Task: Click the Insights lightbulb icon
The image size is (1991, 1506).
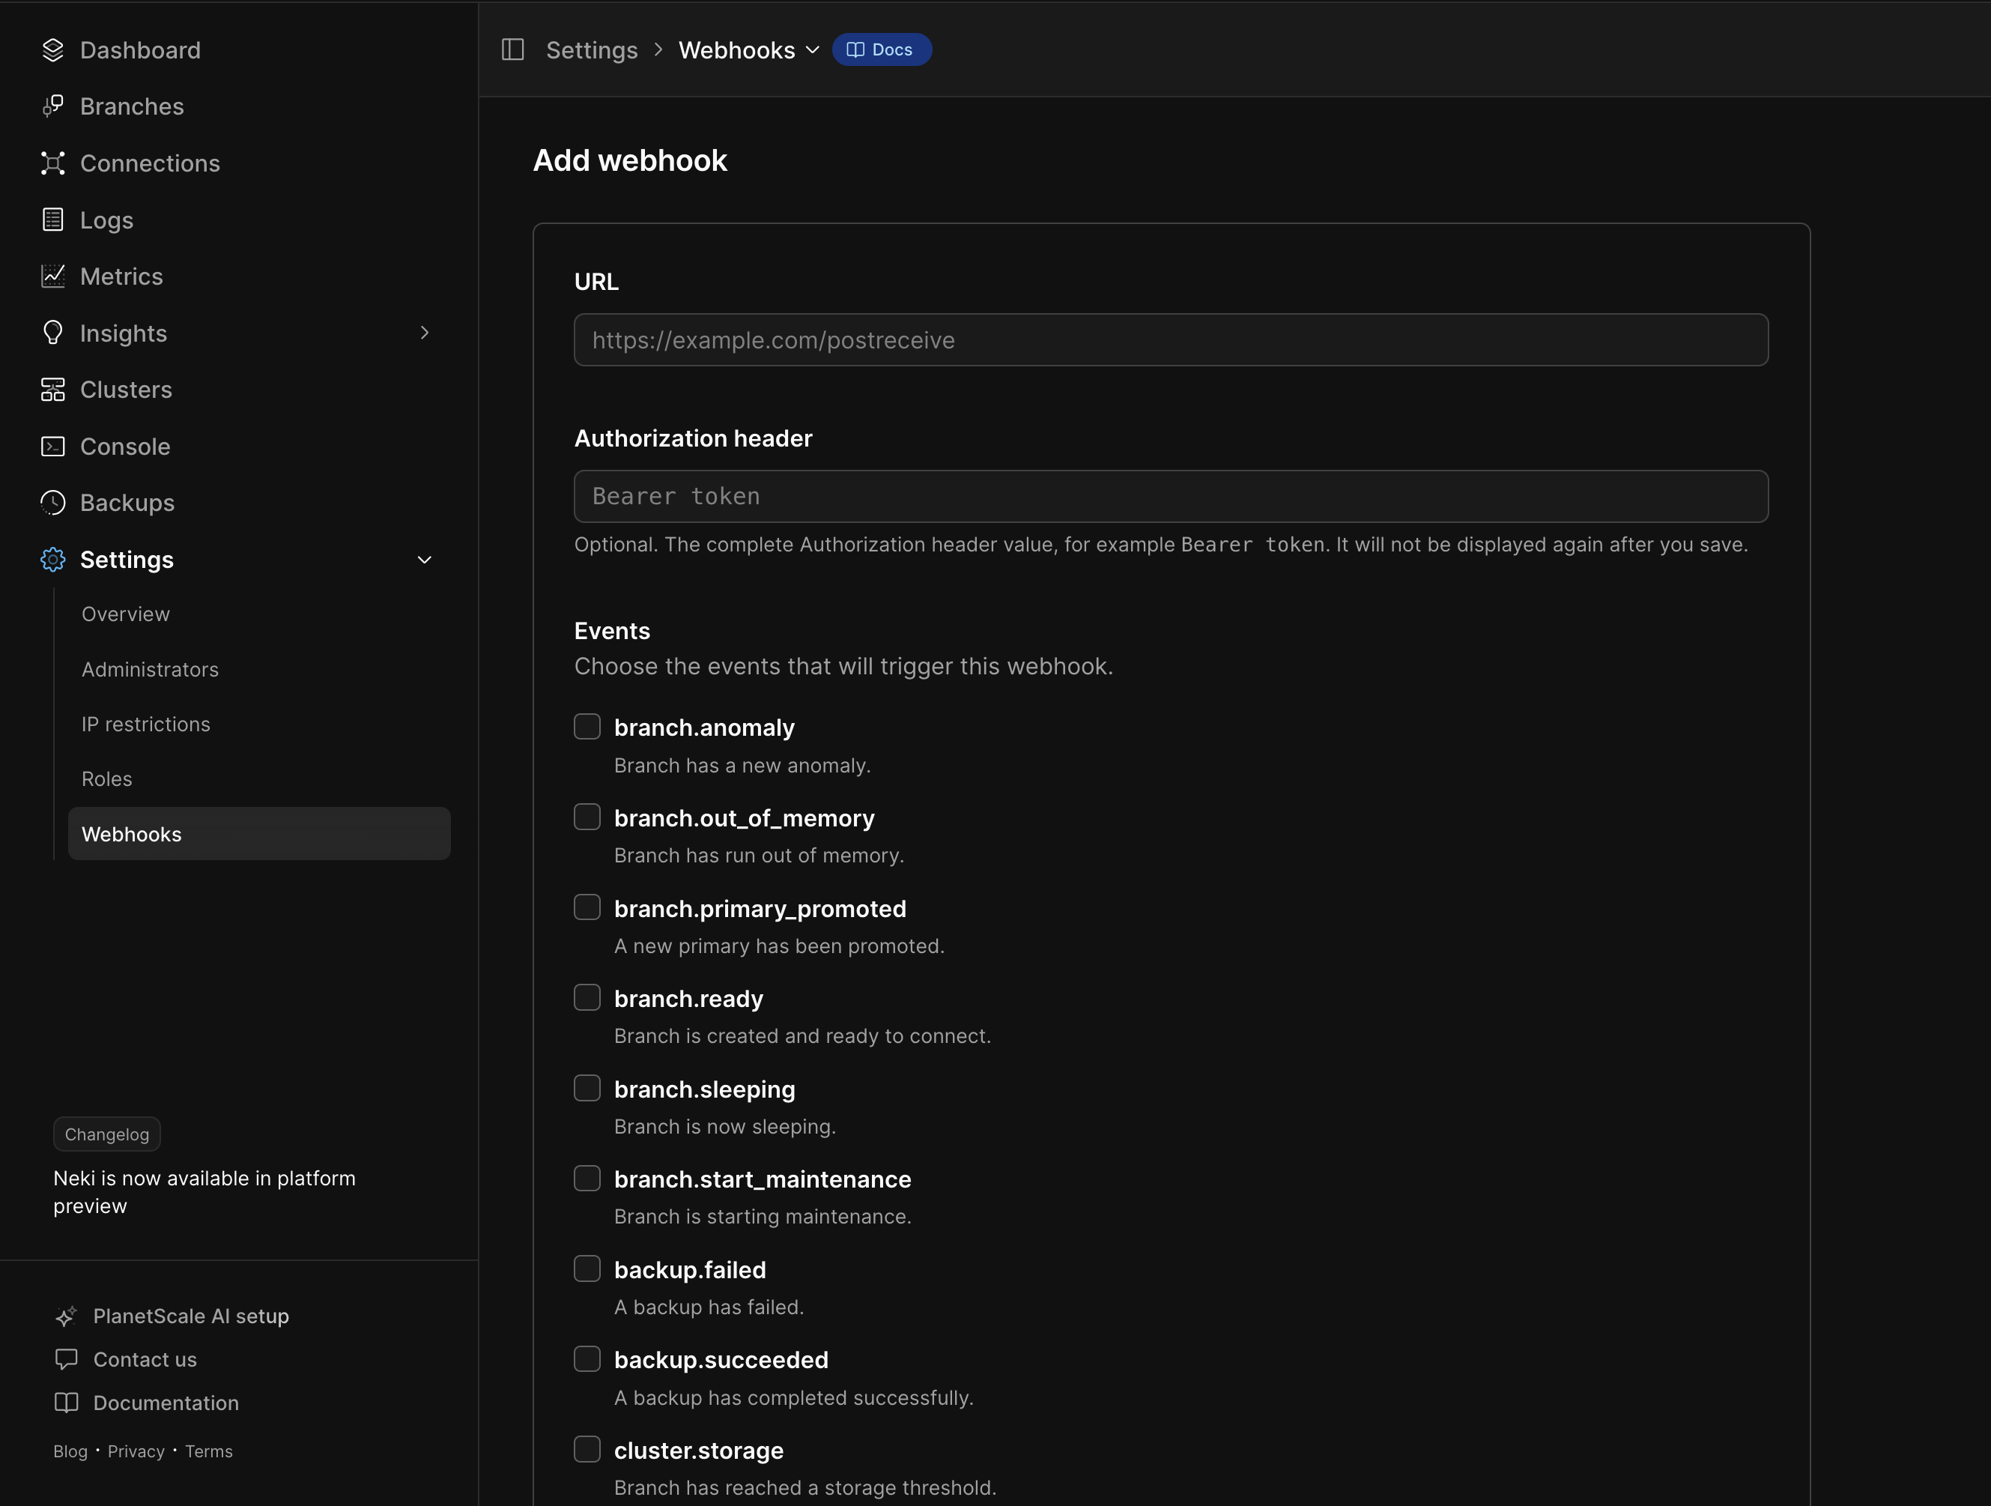Action: [x=53, y=333]
